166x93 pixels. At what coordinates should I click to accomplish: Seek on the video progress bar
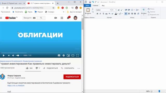coord(40,53)
